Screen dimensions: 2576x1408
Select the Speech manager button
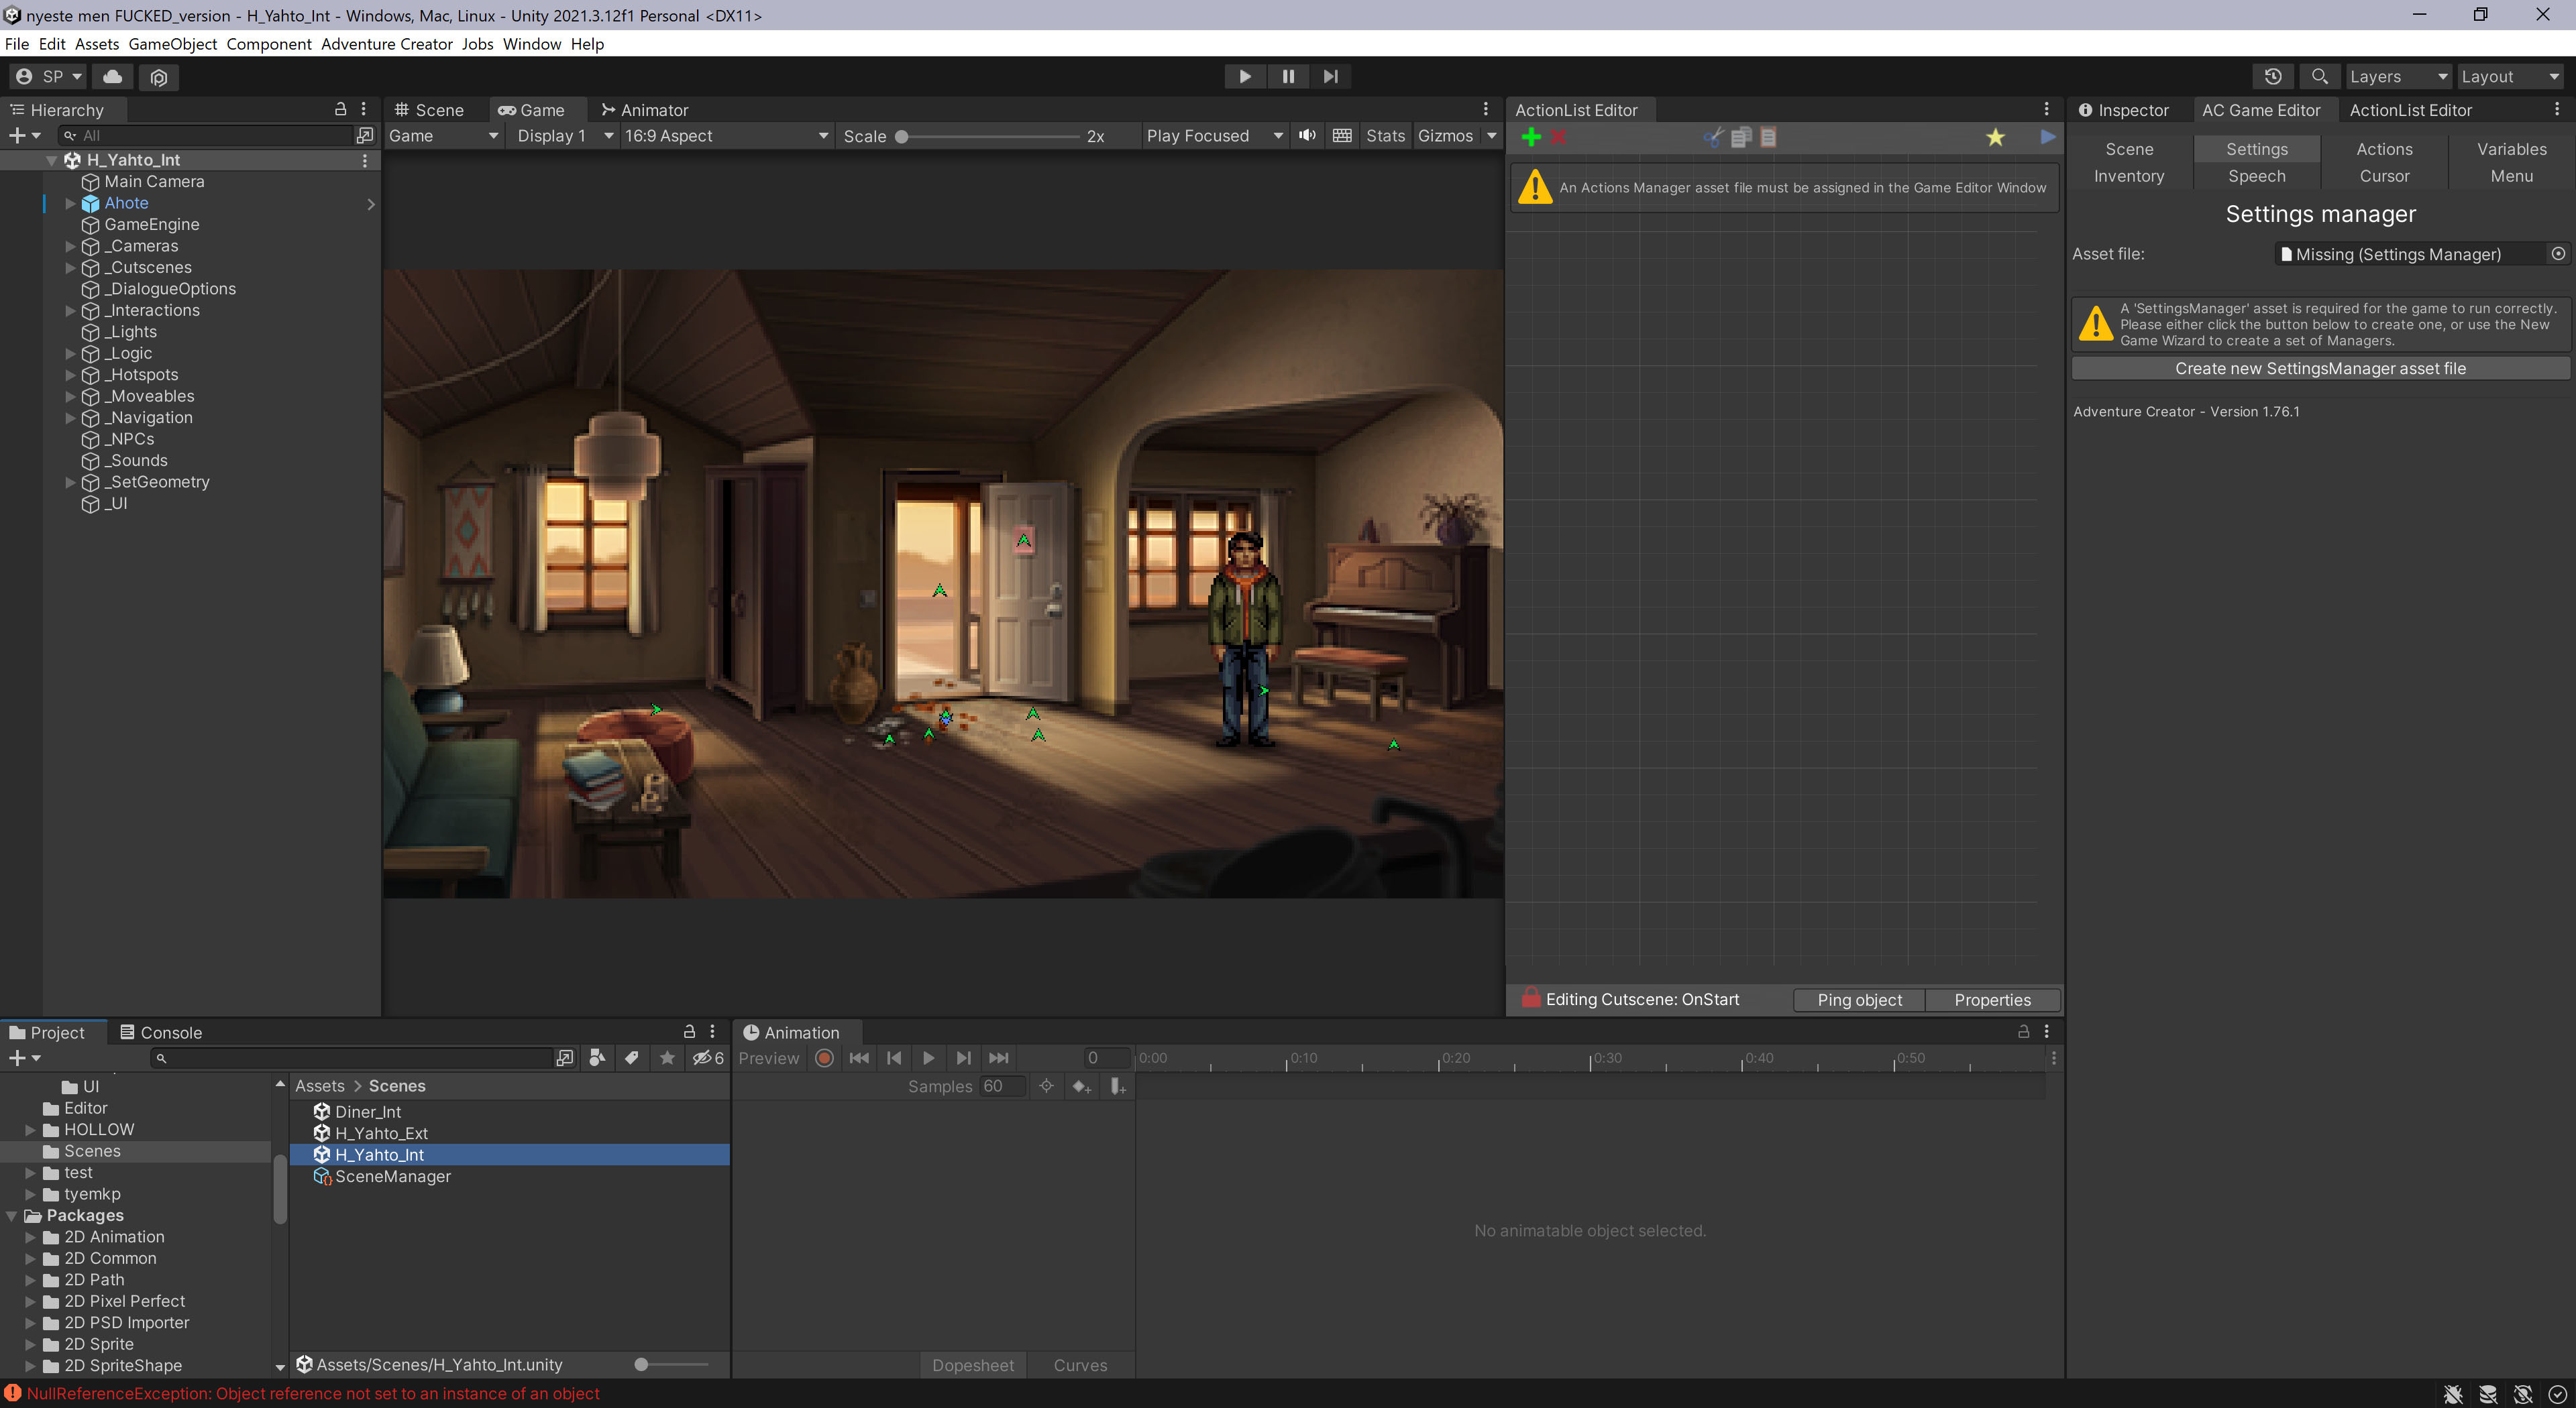click(2256, 176)
